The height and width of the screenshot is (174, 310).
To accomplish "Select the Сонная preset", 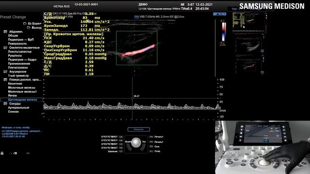I will [x=13, y=112].
